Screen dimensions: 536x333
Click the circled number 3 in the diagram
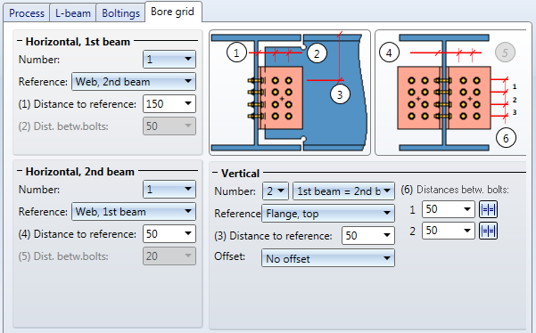pyautogui.click(x=340, y=94)
